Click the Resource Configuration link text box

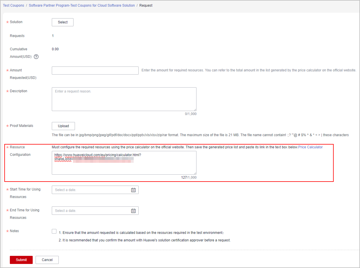(x=124, y=163)
